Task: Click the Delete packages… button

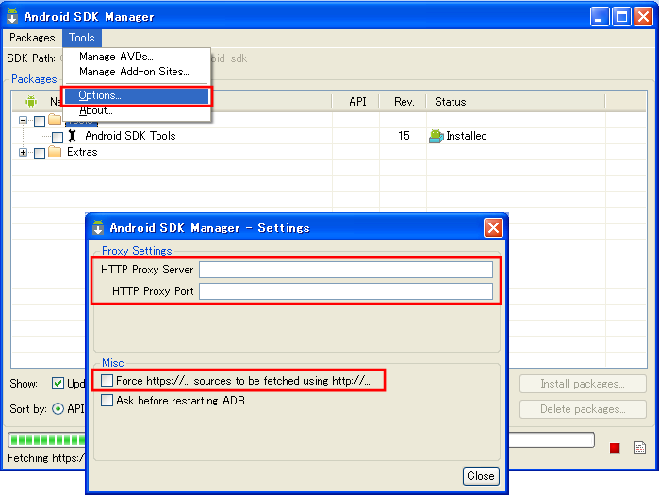Action: click(x=583, y=409)
